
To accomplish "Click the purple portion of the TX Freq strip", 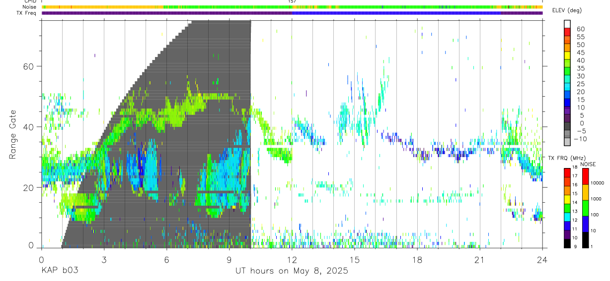I will 166,13.
